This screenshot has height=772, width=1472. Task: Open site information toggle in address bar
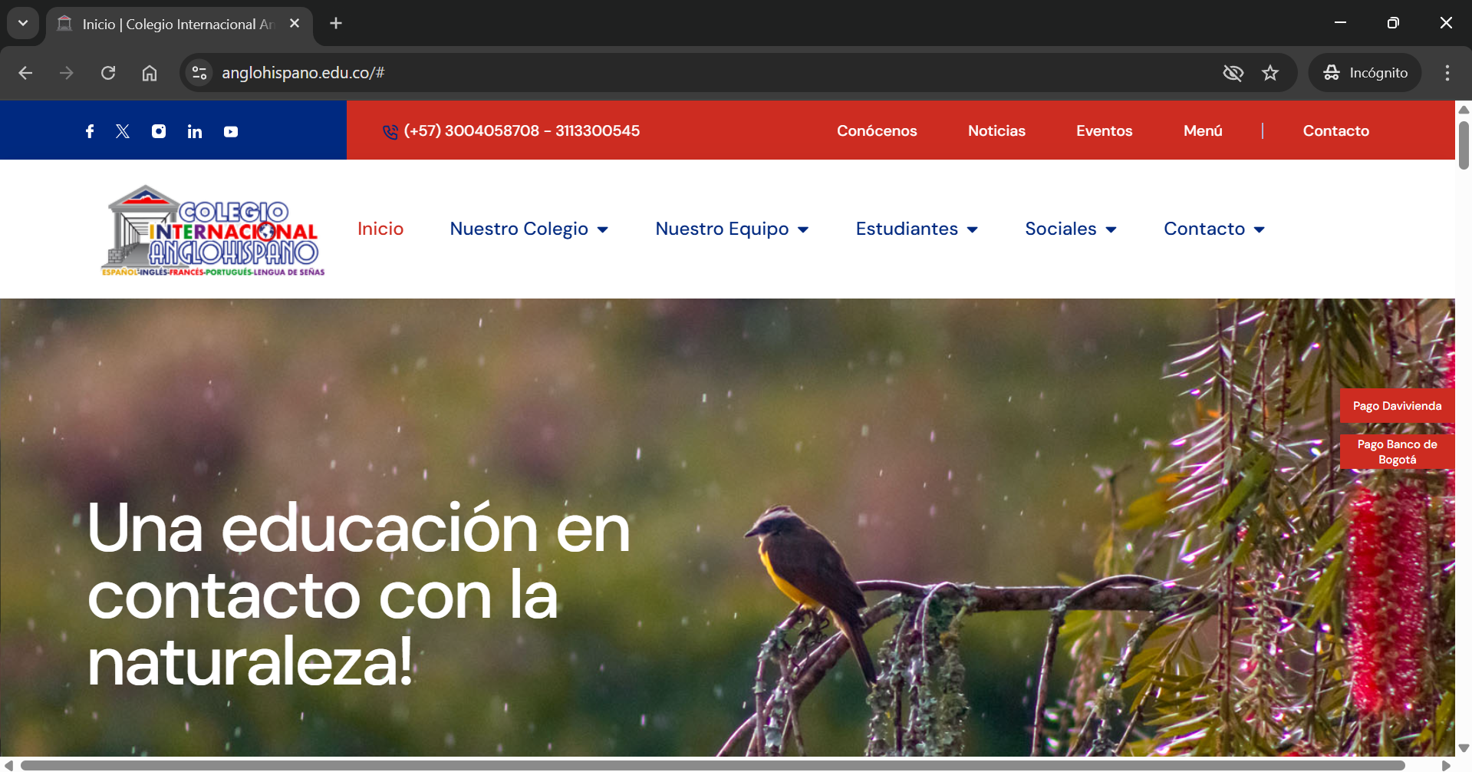tap(199, 73)
